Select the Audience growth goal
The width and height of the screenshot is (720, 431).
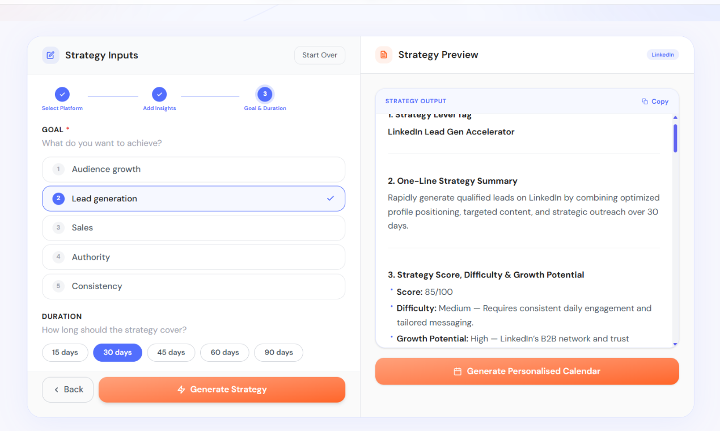(193, 169)
